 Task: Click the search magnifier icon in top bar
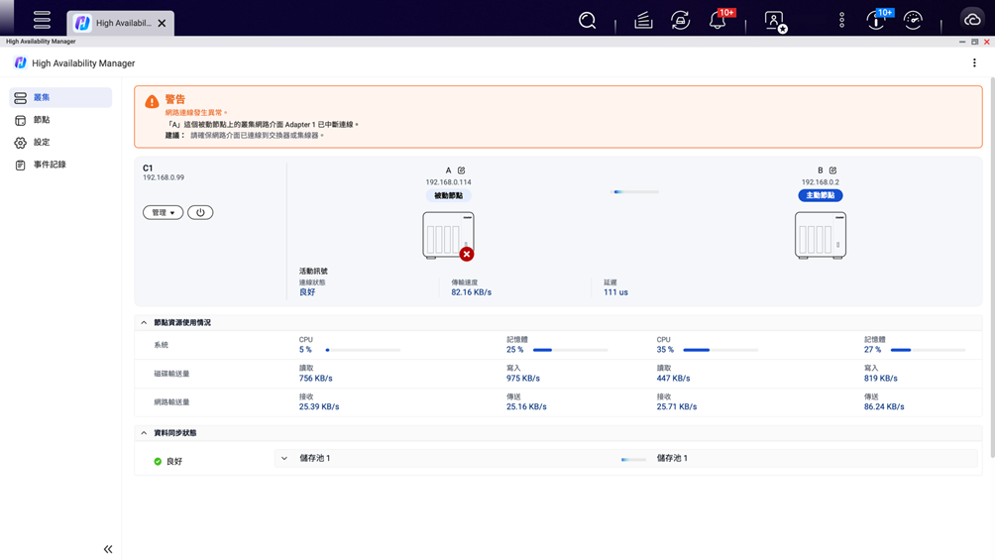(x=587, y=20)
